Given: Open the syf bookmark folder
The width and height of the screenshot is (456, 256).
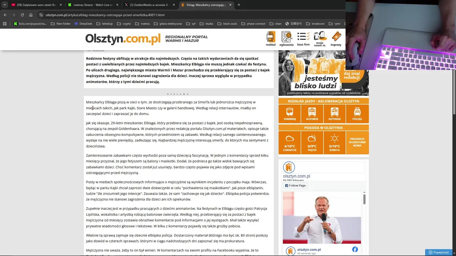Looking at the screenshot, I should [191, 24].
